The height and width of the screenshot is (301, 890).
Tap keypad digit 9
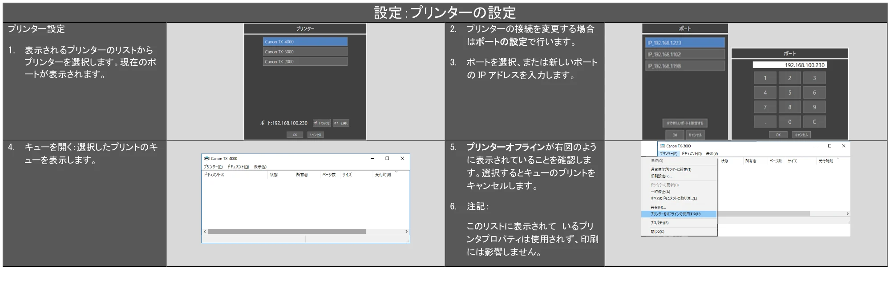coord(814,107)
